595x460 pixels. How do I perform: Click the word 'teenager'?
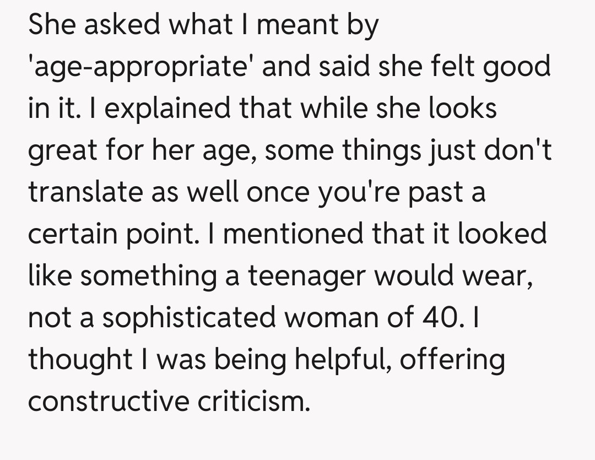[x=306, y=277]
